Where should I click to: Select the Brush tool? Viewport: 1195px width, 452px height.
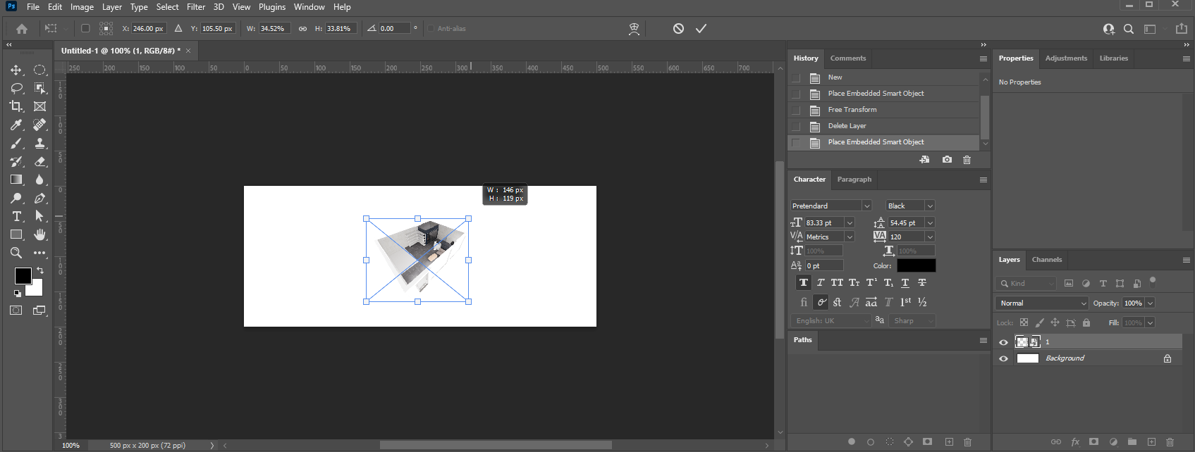16,143
